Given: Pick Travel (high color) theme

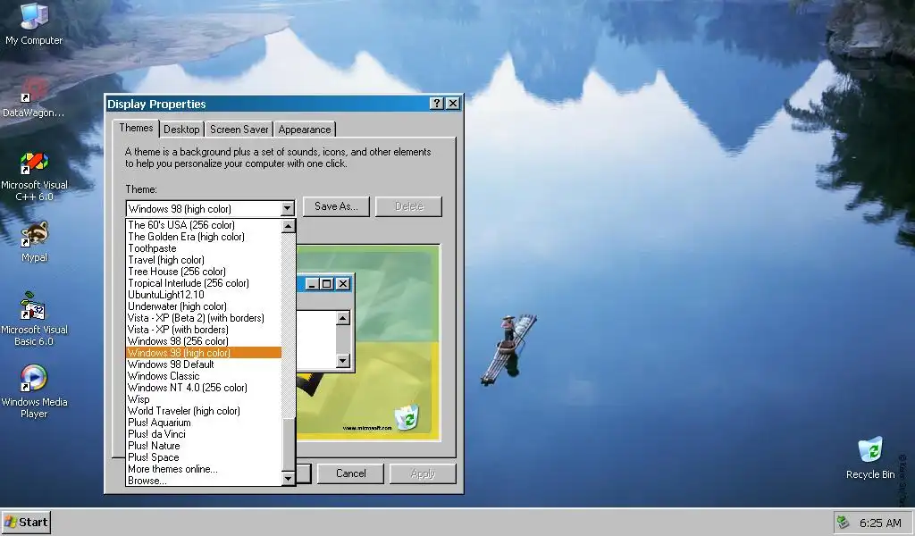Looking at the screenshot, I should (204, 260).
